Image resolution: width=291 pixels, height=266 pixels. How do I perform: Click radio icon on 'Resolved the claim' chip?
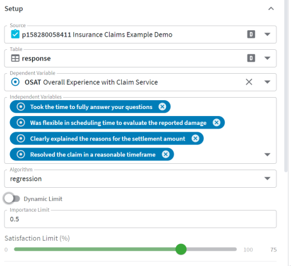(21, 154)
